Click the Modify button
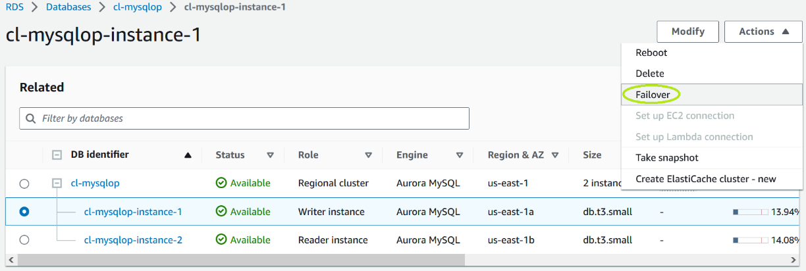Screen dimensions: 806x271 pyautogui.click(x=687, y=32)
